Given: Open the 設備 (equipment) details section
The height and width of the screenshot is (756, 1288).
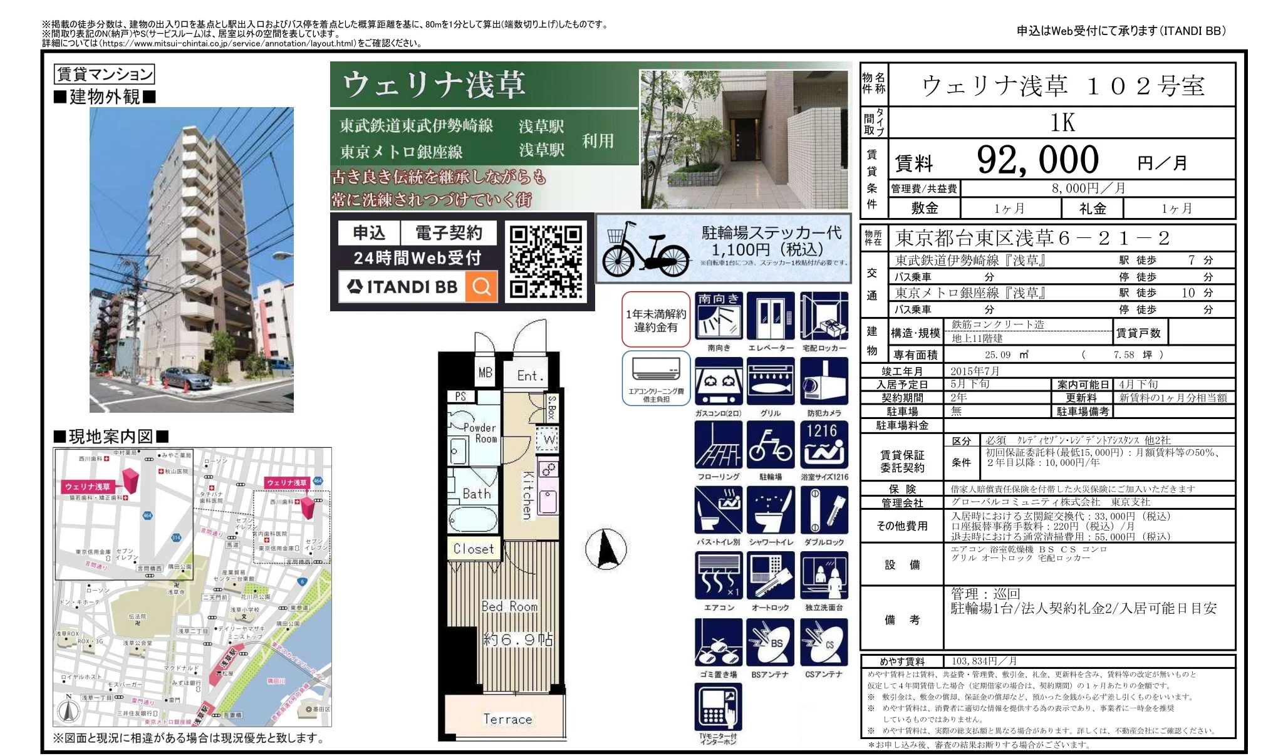Looking at the screenshot, I should coord(902,564).
